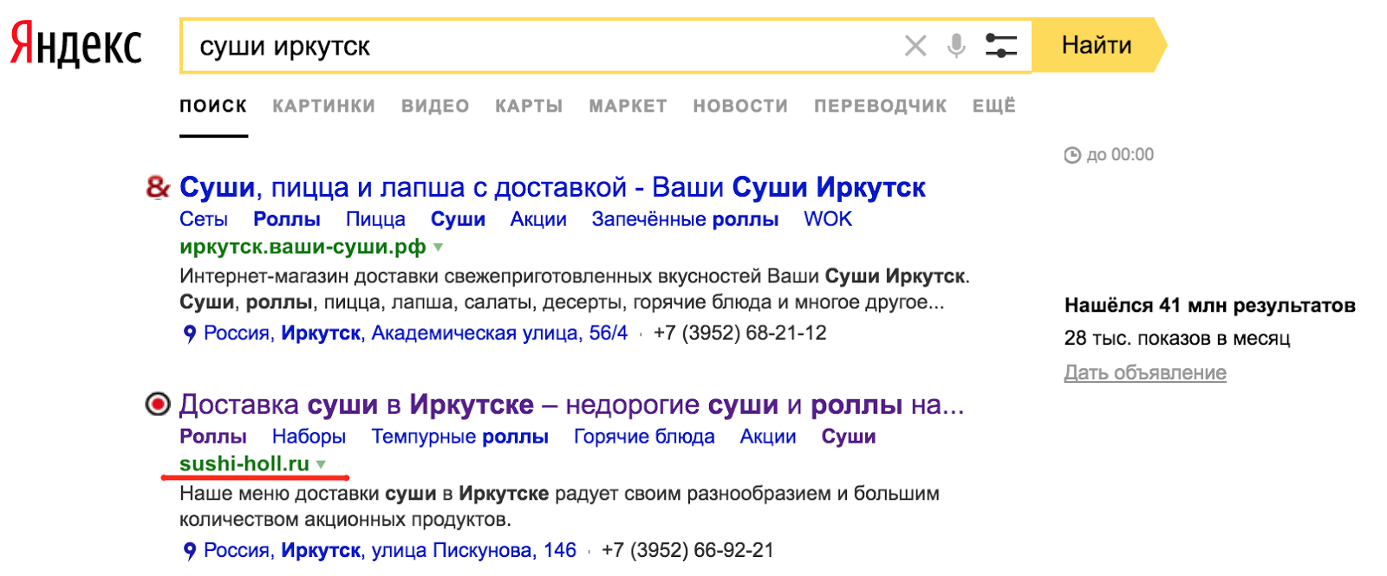Click snippet starting Интернет-магазин доставки
Viewport: 1387px width, 576px height.
pos(575,289)
